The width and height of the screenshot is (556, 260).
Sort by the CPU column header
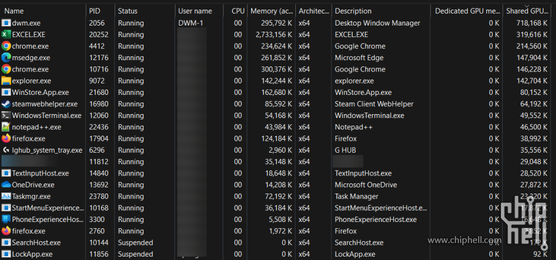click(236, 11)
